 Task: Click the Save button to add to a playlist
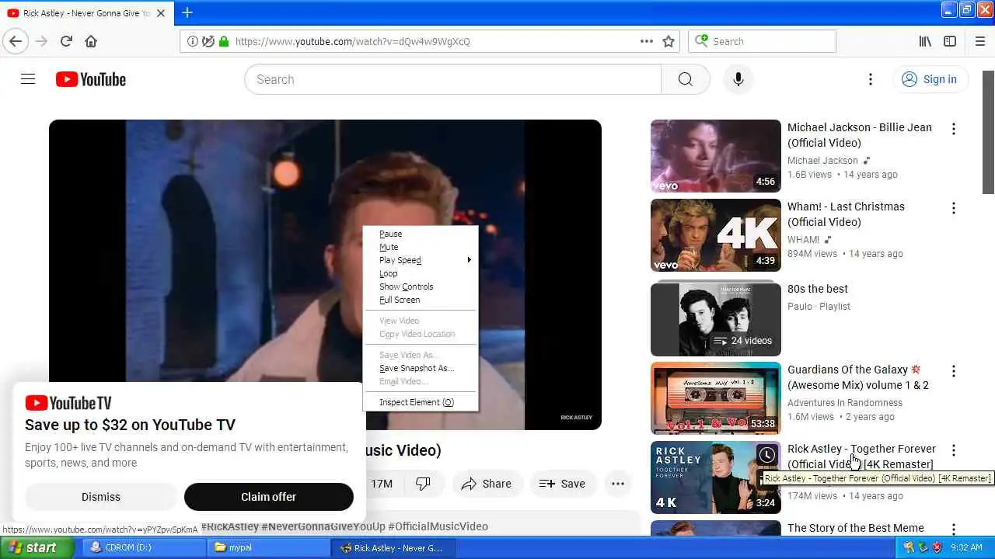[x=562, y=484]
